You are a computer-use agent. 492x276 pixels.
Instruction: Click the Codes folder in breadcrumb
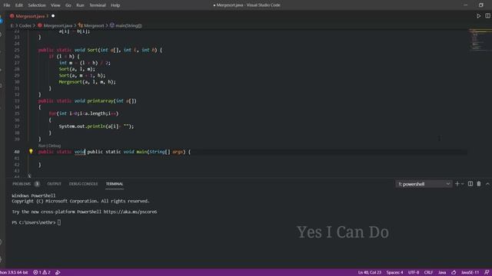(x=25, y=25)
